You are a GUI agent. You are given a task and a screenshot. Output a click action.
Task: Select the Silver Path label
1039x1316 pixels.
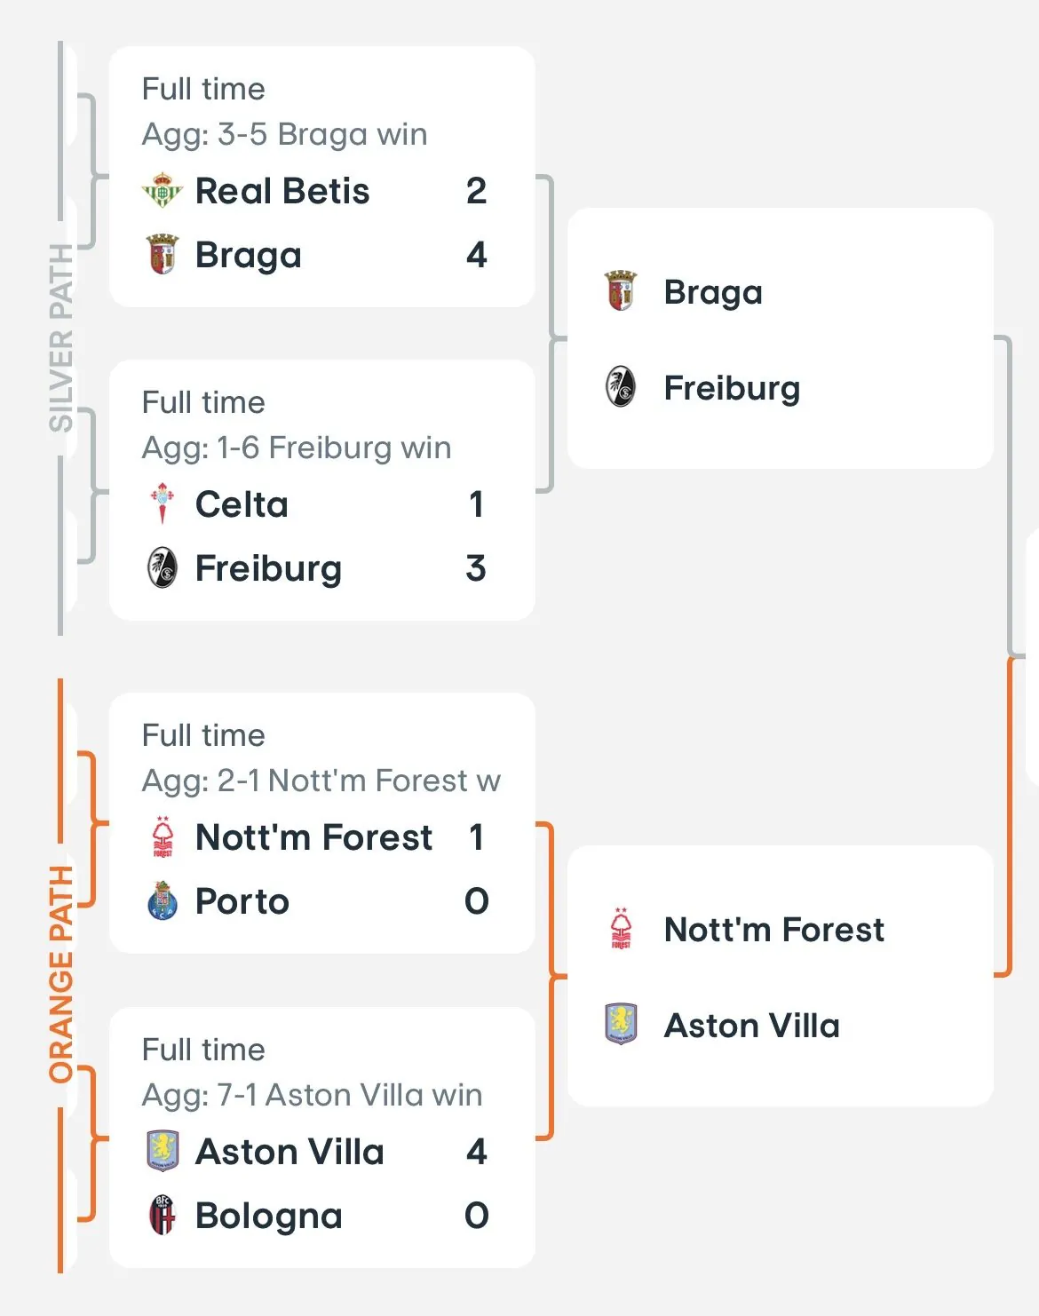pos(60,337)
